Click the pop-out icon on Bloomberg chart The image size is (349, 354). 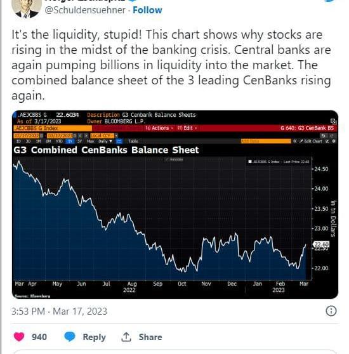(x=333, y=121)
